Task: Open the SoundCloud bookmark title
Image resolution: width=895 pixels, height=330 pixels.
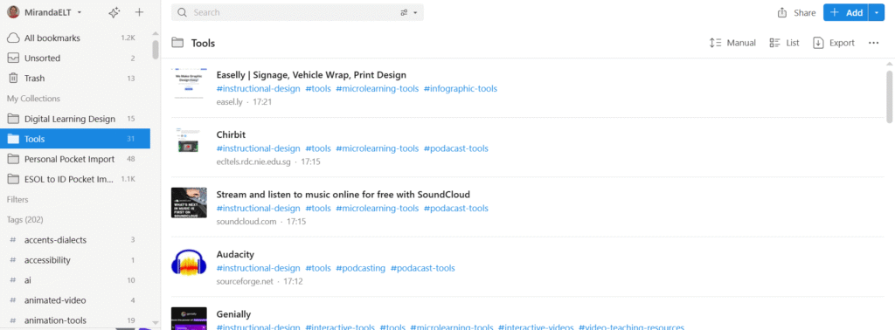Action: click(343, 195)
